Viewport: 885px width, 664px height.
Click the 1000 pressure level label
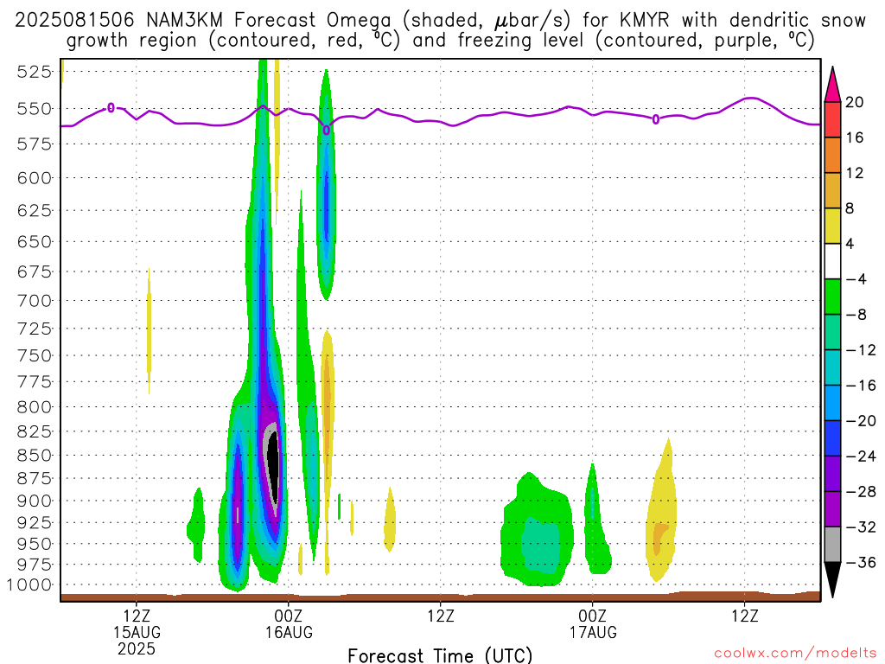pos(29,585)
